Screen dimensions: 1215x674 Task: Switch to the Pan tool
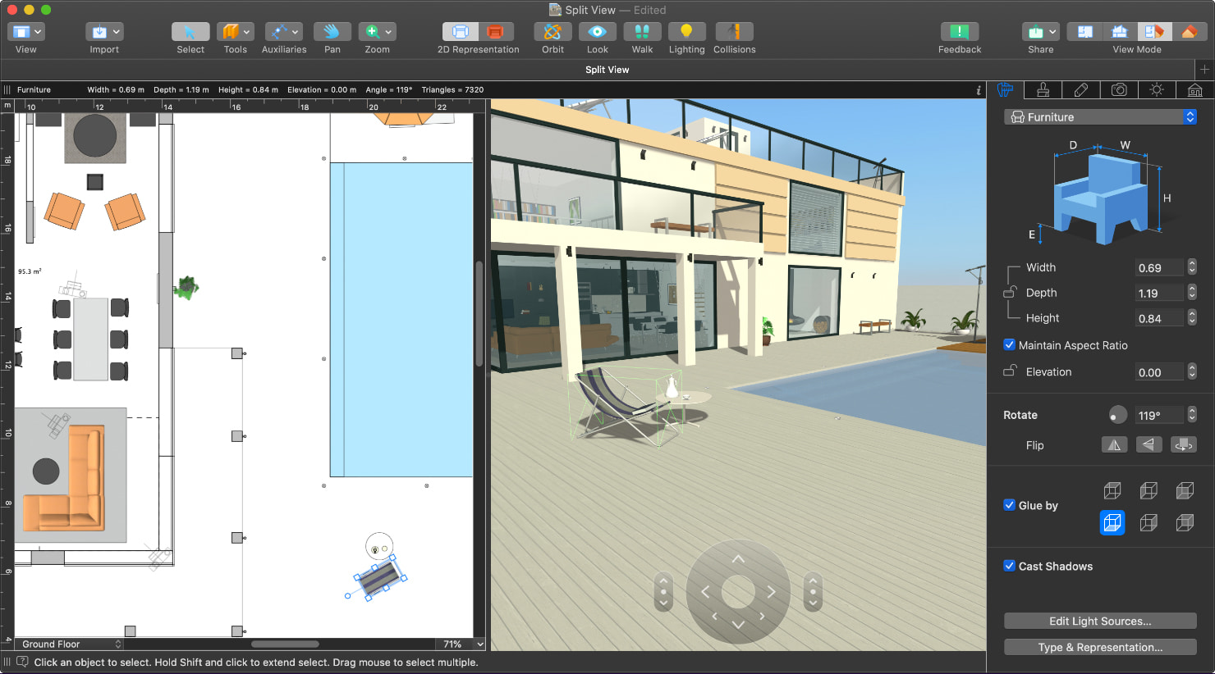pyautogui.click(x=332, y=31)
